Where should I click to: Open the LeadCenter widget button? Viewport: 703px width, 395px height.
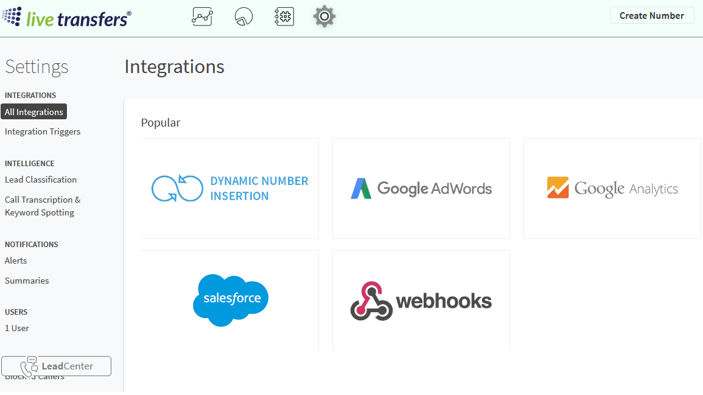click(56, 366)
